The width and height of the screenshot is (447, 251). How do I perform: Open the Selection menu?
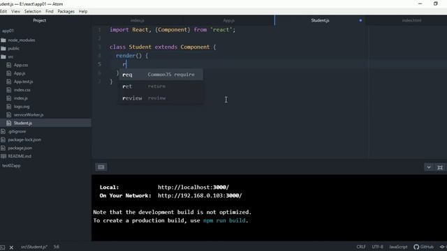(33, 11)
